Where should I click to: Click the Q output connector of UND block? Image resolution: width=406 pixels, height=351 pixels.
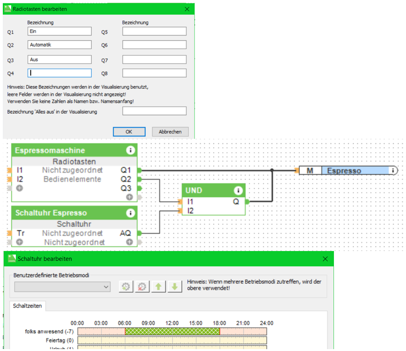click(x=247, y=201)
